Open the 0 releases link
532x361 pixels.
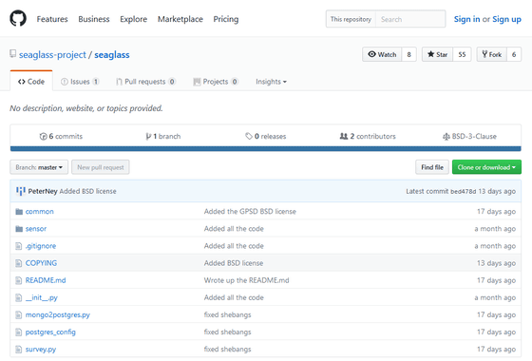click(266, 137)
